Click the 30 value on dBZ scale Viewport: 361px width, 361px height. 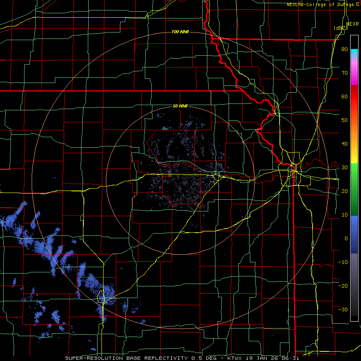click(x=345, y=168)
